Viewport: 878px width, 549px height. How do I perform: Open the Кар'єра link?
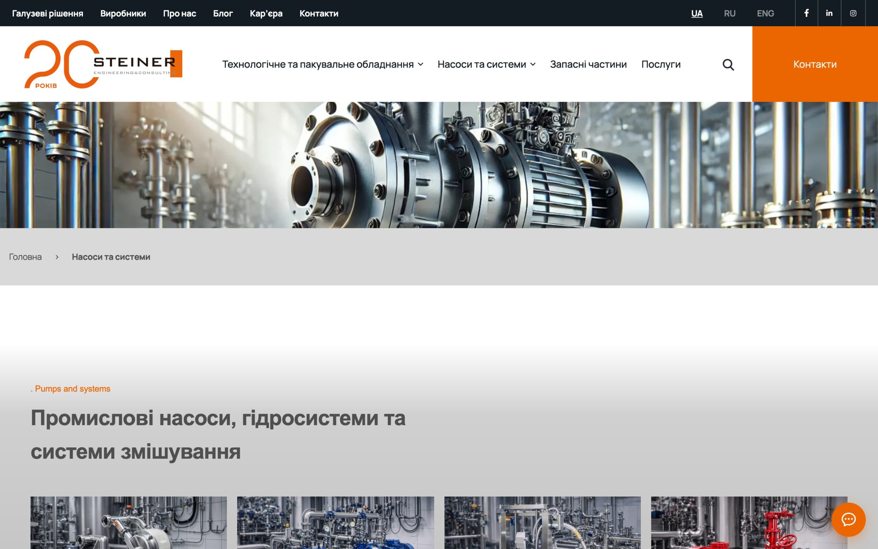coord(266,13)
